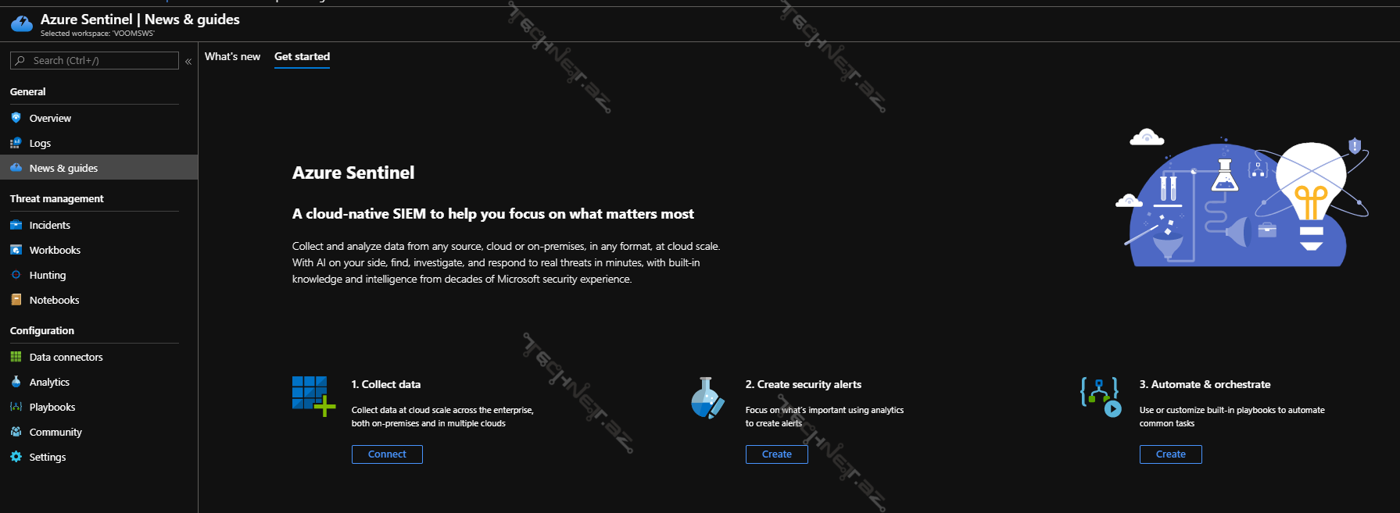The width and height of the screenshot is (1400, 513).
Task: Click the Logs icon in the sidebar
Action: pyautogui.click(x=16, y=143)
